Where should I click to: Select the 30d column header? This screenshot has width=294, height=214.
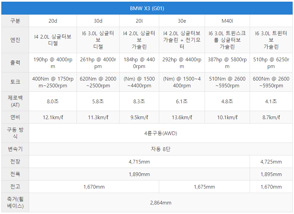tap(98, 21)
